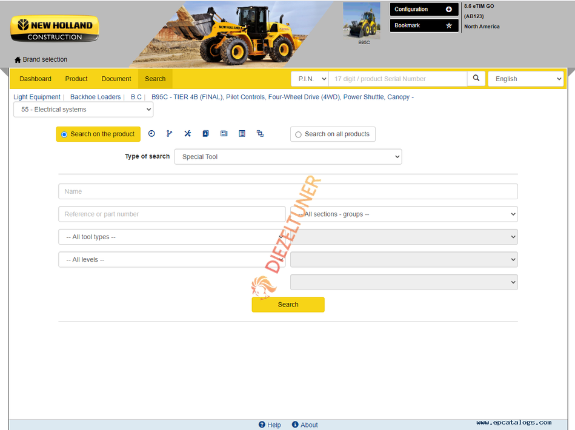Click the wheel loader banner image
This screenshot has height=430, width=575.
(x=231, y=34)
